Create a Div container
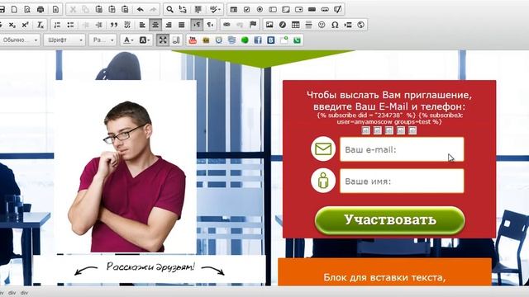Image resolution: width=529 pixels, height=297 pixels. (127, 25)
